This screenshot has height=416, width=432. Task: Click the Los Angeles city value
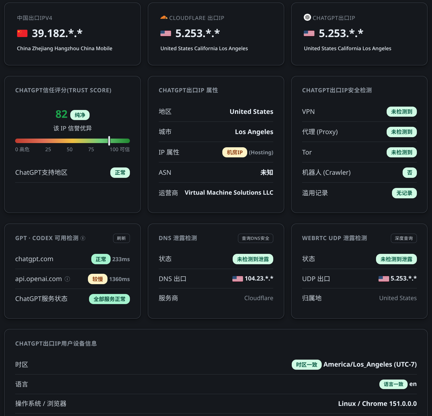[x=254, y=132]
